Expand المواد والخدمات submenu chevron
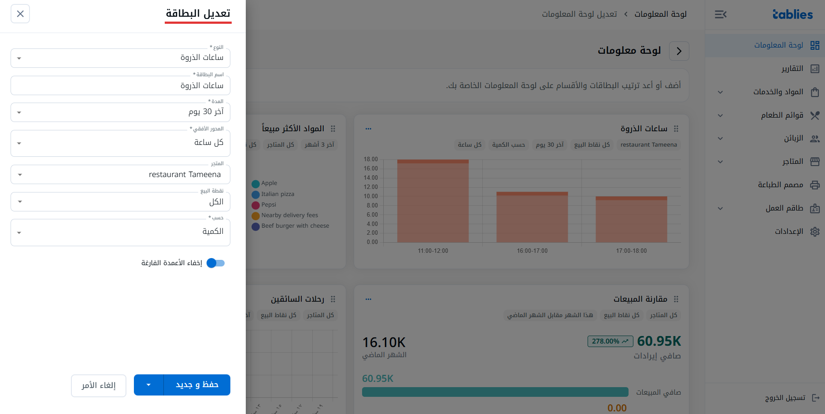 pyautogui.click(x=720, y=92)
